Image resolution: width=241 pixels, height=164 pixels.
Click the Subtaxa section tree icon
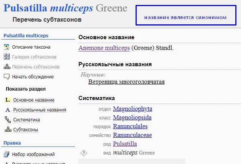[8, 130]
